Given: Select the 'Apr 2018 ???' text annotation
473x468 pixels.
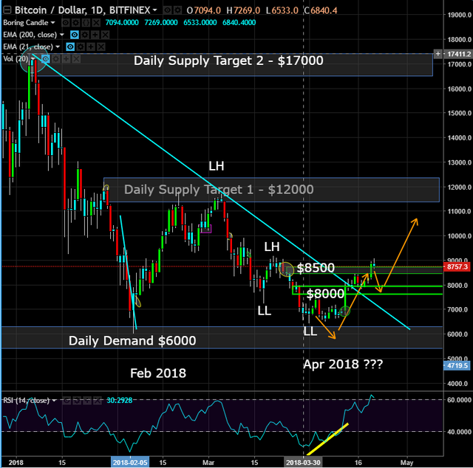Looking at the screenshot, I should (x=343, y=364).
